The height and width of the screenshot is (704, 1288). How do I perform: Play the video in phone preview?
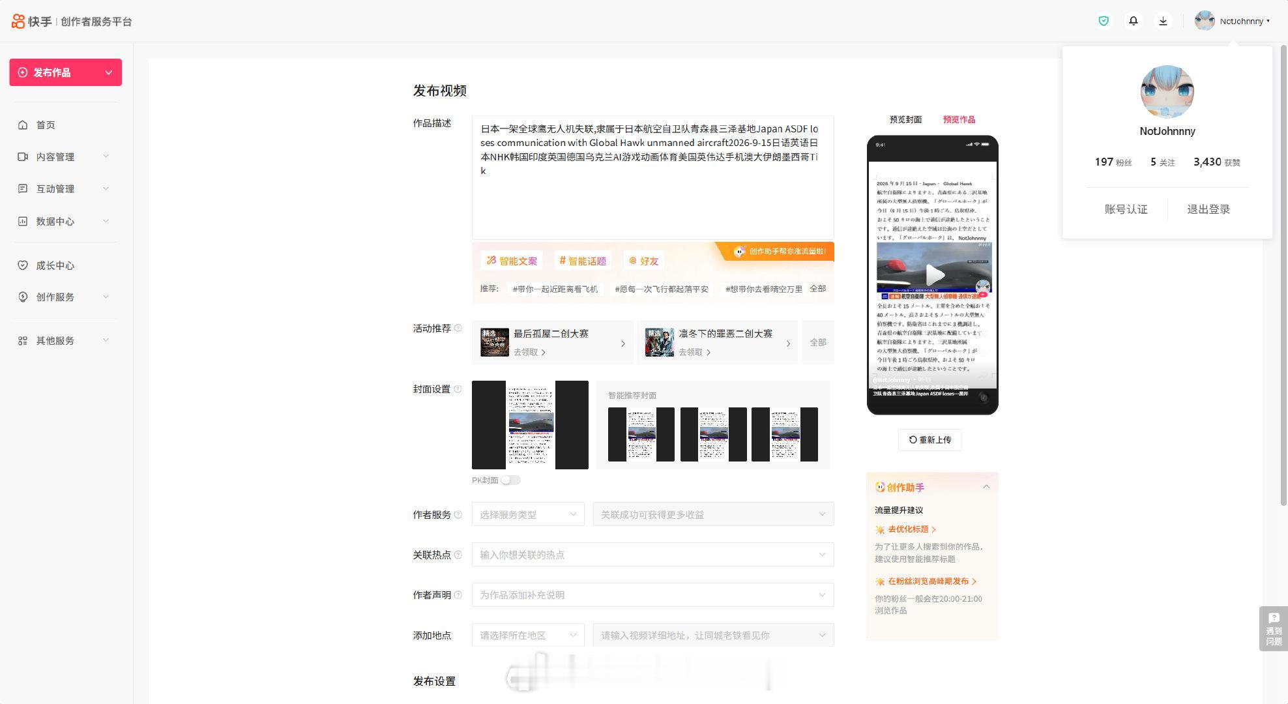[934, 274]
